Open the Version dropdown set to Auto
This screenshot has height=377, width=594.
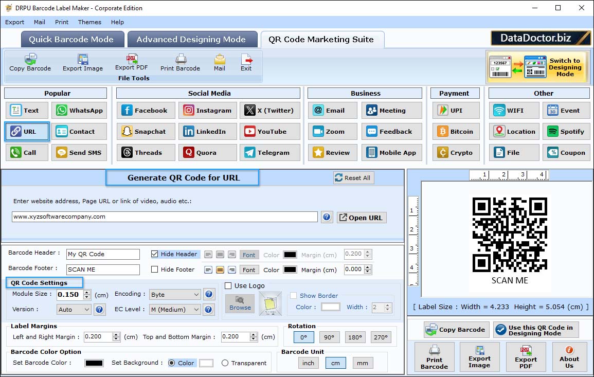click(74, 310)
